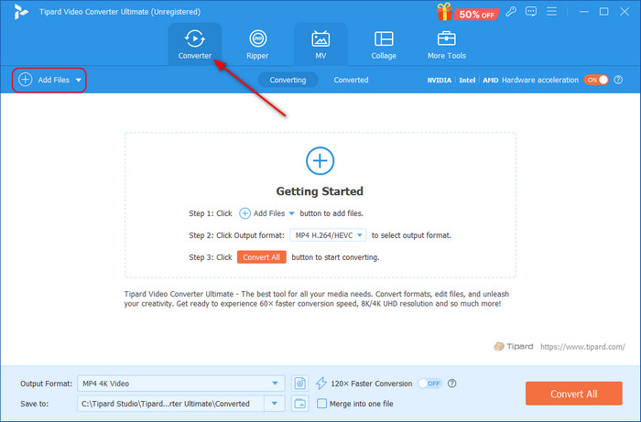The image size is (641, 422).
Task: Click Add Files in Step 1 instructions
Action: coord(266,213)
